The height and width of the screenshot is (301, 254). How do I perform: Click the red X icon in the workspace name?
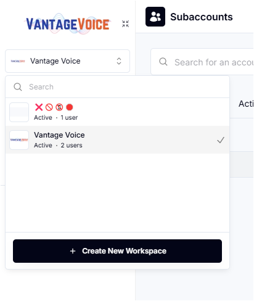tap(39, 107)
